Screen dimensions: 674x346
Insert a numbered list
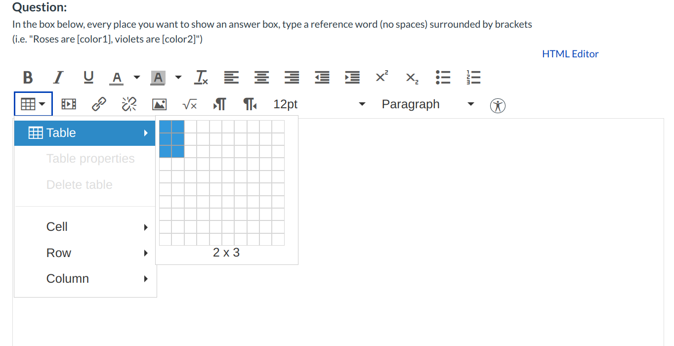click(x=473, y=78)
